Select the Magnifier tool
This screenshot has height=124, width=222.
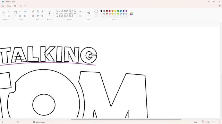point(42,16)
